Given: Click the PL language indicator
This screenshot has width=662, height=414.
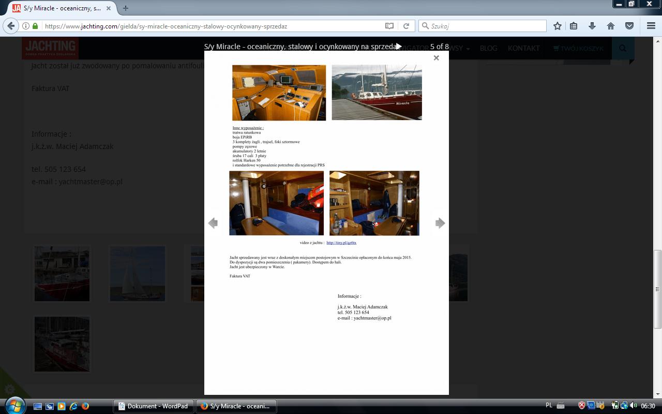Looking at the screenshot, I should tap(549, 406).
